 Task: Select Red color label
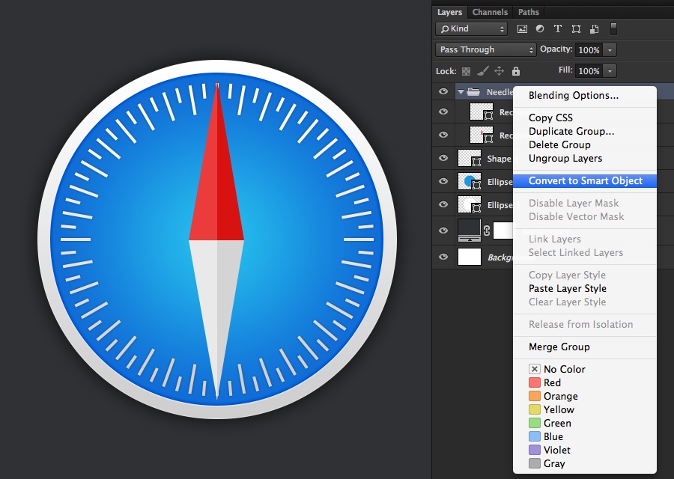click(x=585, y=382)
